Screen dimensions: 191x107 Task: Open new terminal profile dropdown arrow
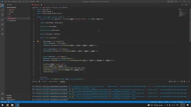179,81
